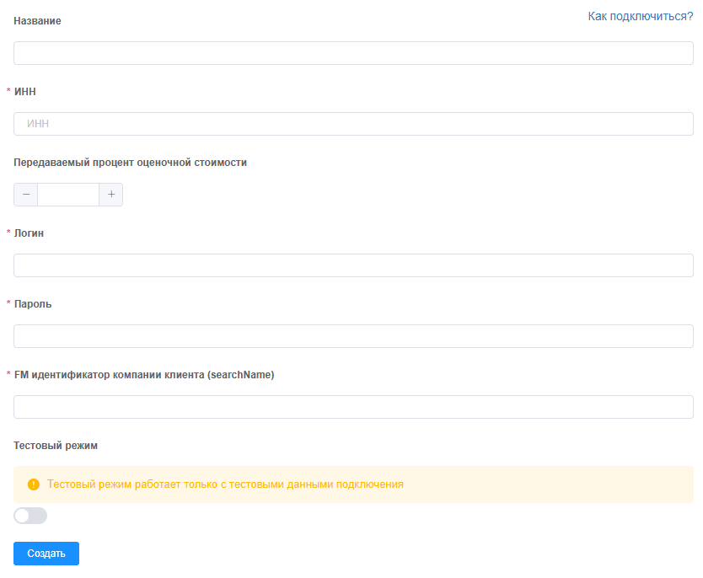Click into the Пароль field
703x578 pixels.
[x=353, y=336]
